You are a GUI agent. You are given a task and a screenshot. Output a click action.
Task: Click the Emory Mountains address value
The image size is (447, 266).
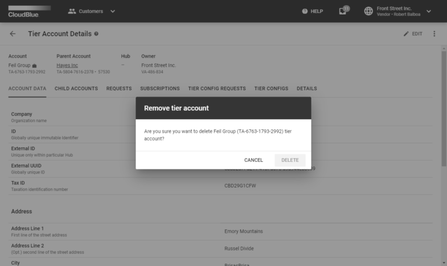point(243,231)
